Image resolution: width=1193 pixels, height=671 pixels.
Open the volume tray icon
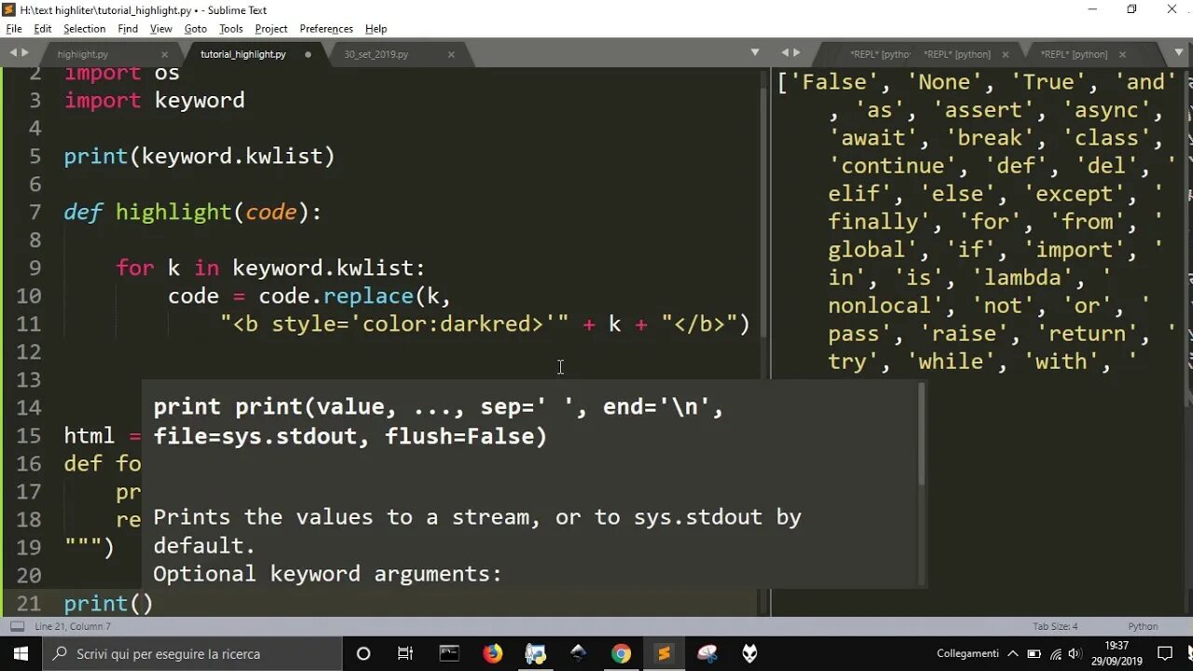(1075, 653)
